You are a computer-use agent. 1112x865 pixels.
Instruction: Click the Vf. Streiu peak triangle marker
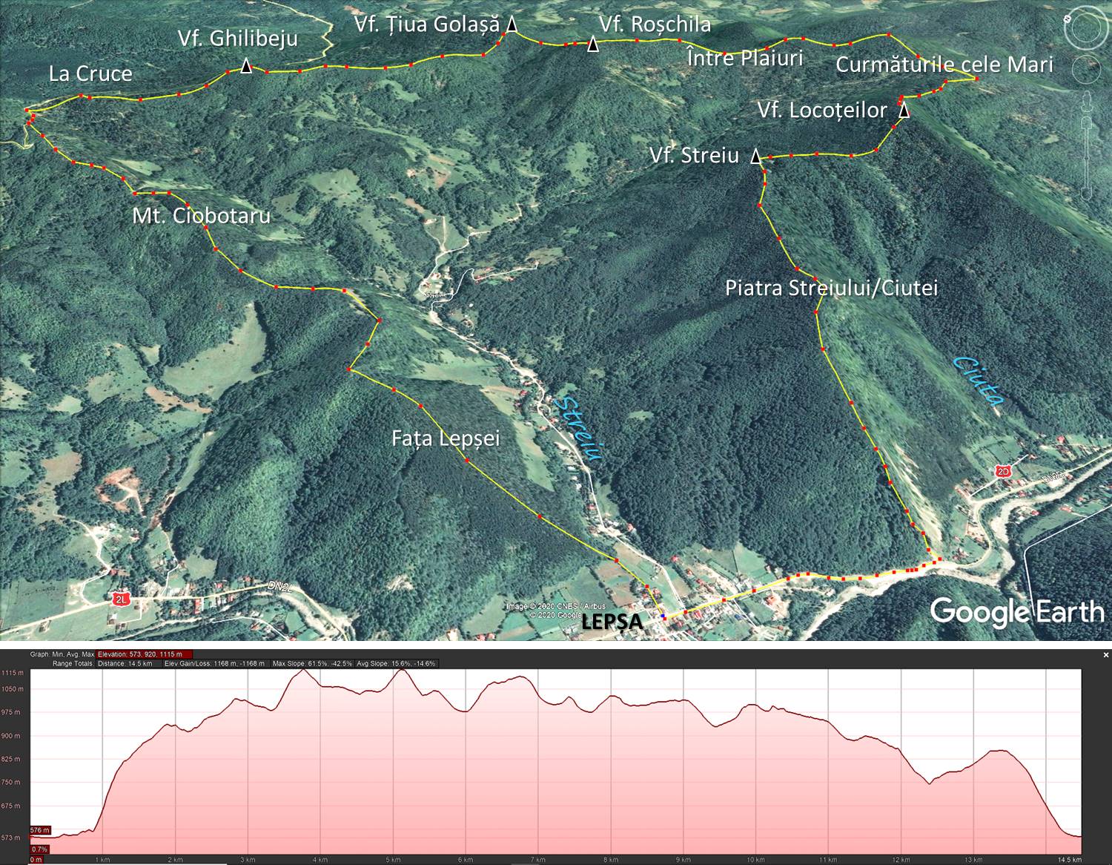point(755,156)
